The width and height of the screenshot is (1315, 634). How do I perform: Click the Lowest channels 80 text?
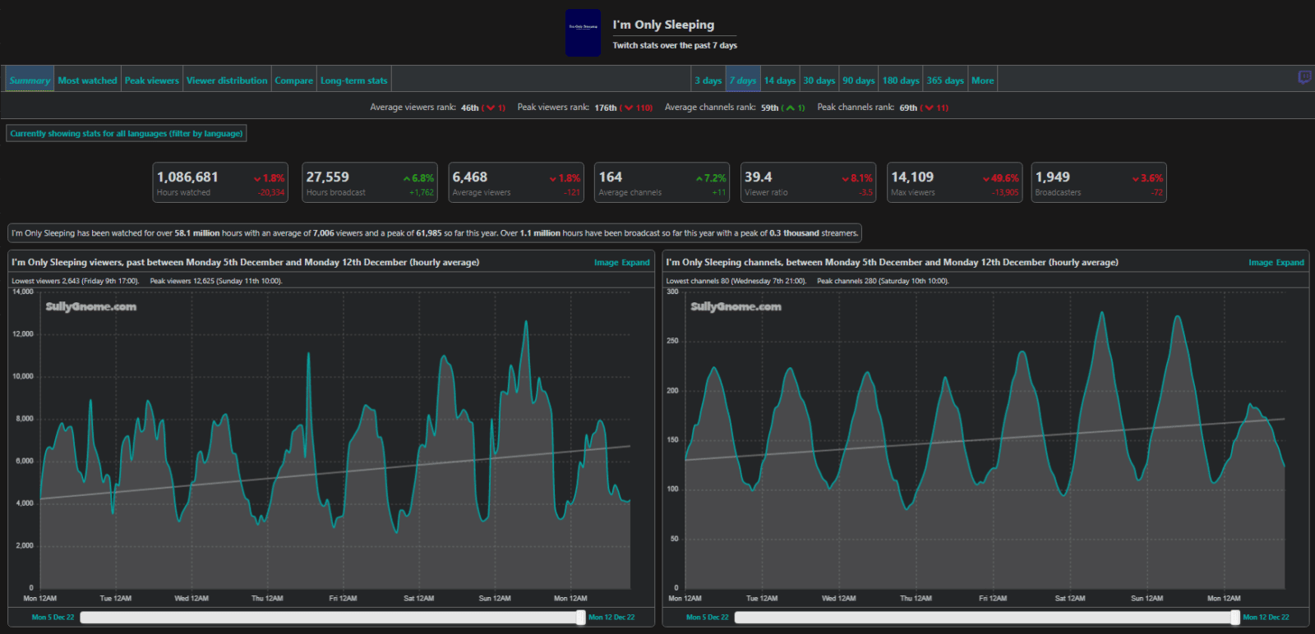736,281
